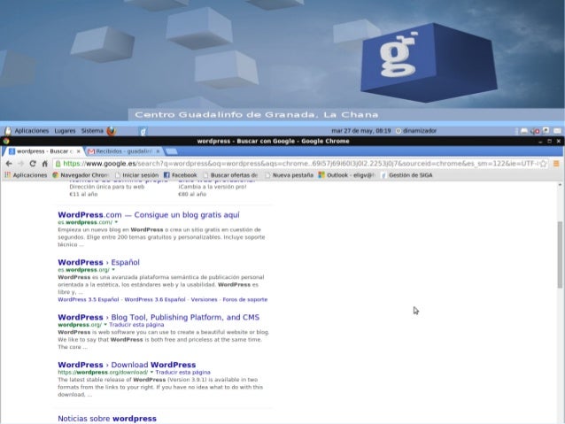Open 'Noticias sobre wordpress' link
565x424 pixels.
[107, 419]
